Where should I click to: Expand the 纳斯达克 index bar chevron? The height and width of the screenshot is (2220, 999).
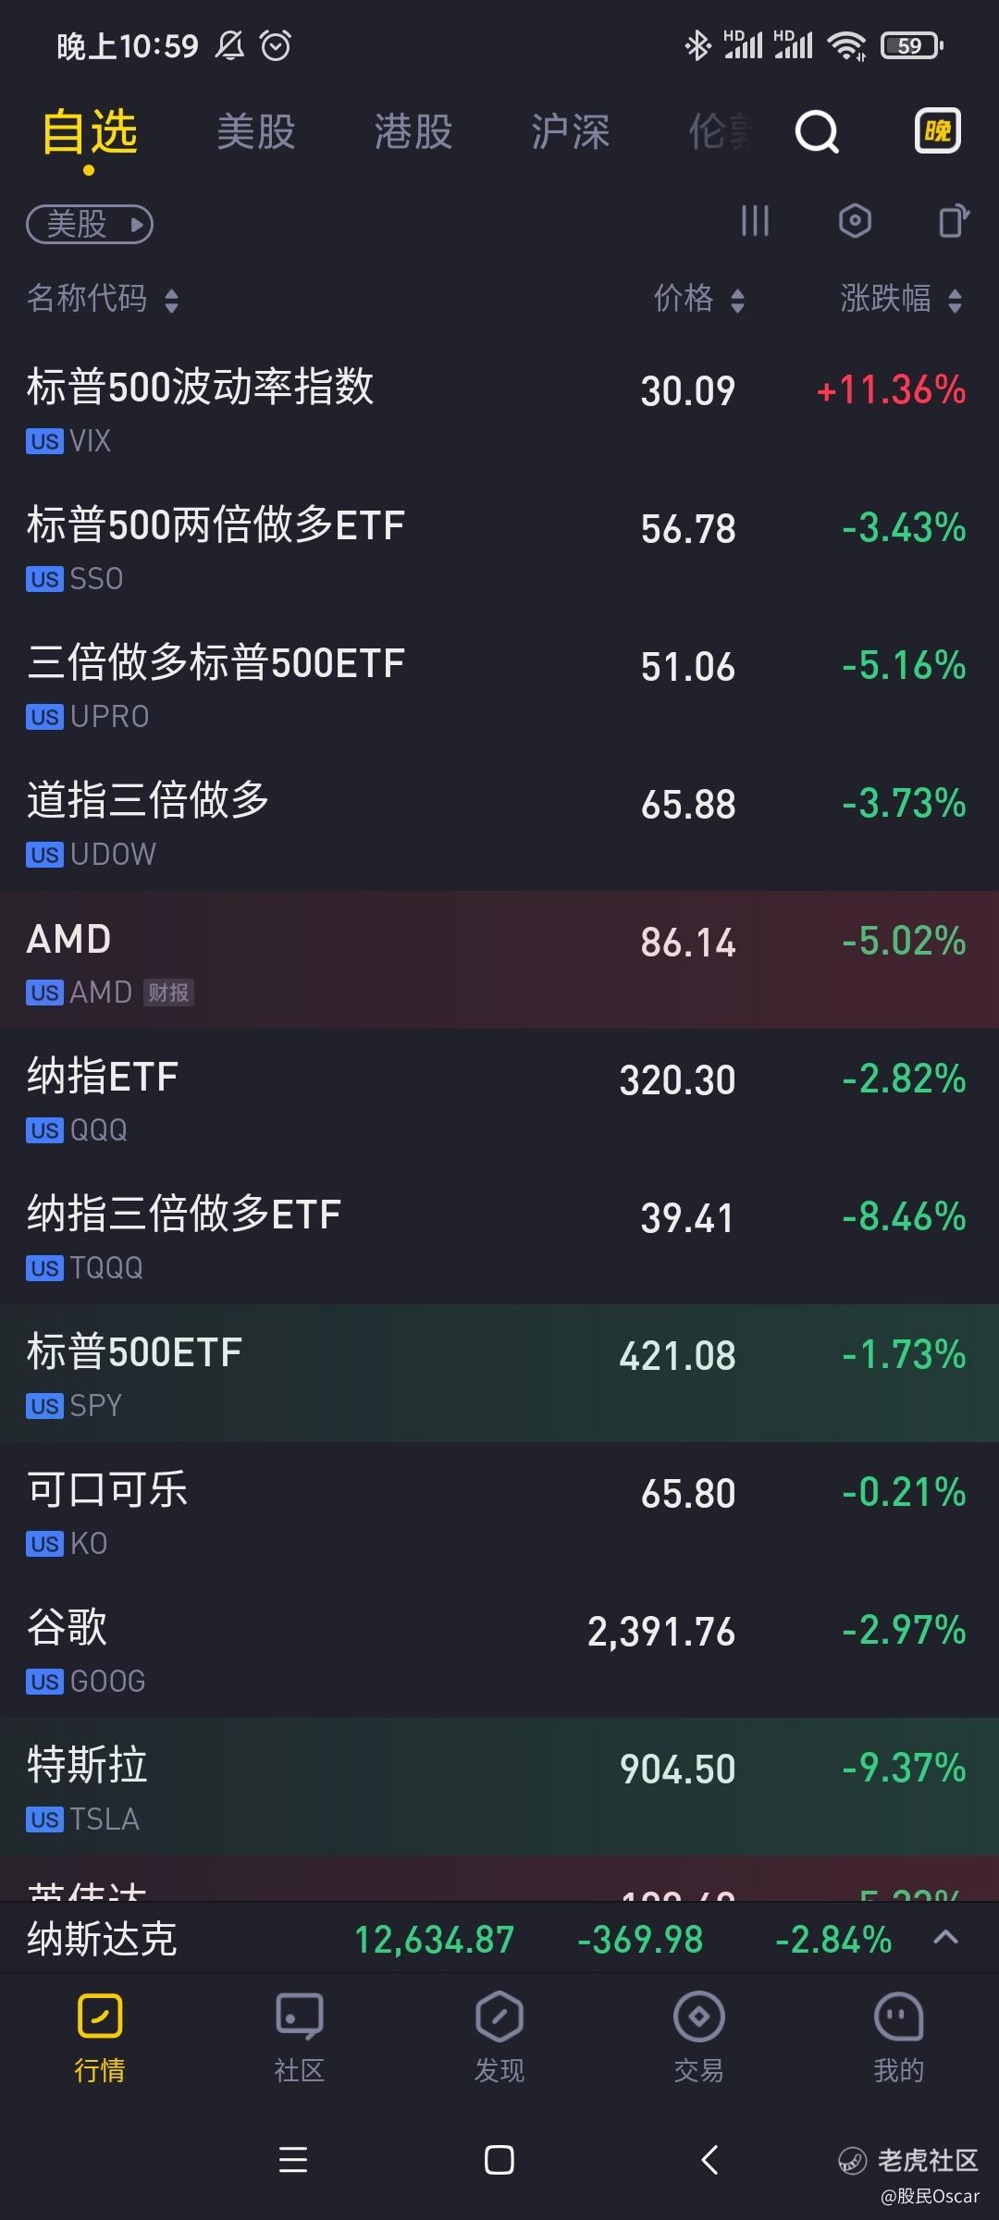pos(945,1937)
